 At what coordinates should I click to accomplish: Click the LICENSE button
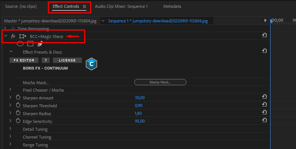pyautogui.click(x=67, y=60)
